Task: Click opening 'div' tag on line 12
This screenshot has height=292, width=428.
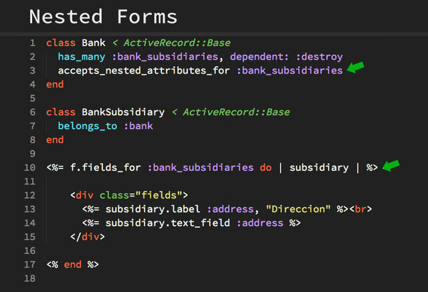Action: click(x=84, y=195)
